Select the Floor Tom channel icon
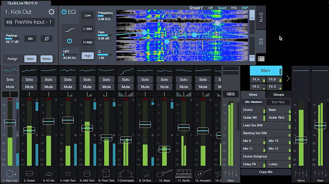329x184 pixels. [x=106, y=174]
